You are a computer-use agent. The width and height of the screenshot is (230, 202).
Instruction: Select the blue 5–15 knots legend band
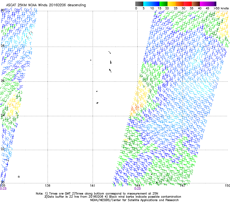click(x=151, y=4)
